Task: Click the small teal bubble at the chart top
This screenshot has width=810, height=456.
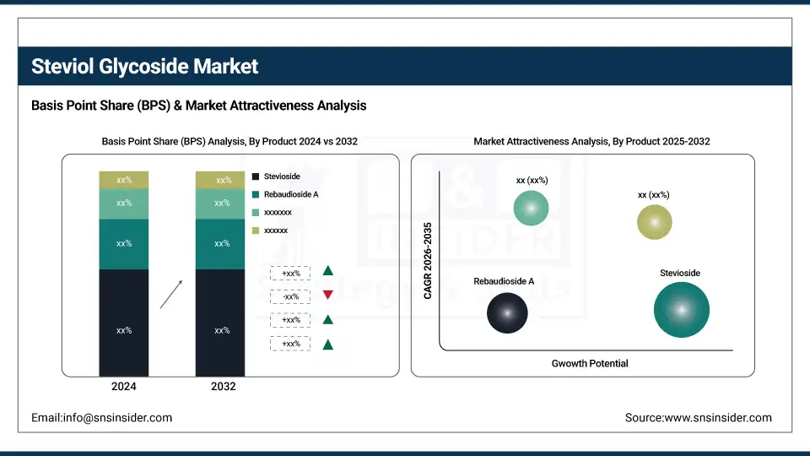Action: tap(531, 208)
